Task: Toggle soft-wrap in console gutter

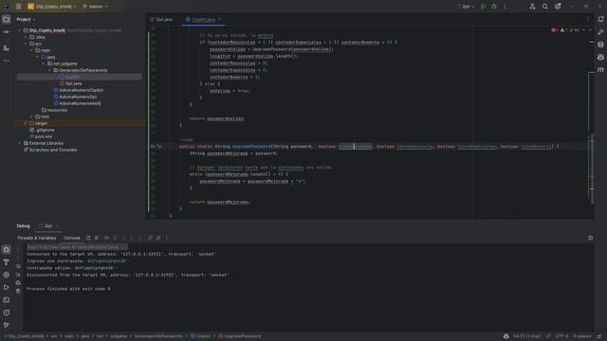Action: pos(18,266)
